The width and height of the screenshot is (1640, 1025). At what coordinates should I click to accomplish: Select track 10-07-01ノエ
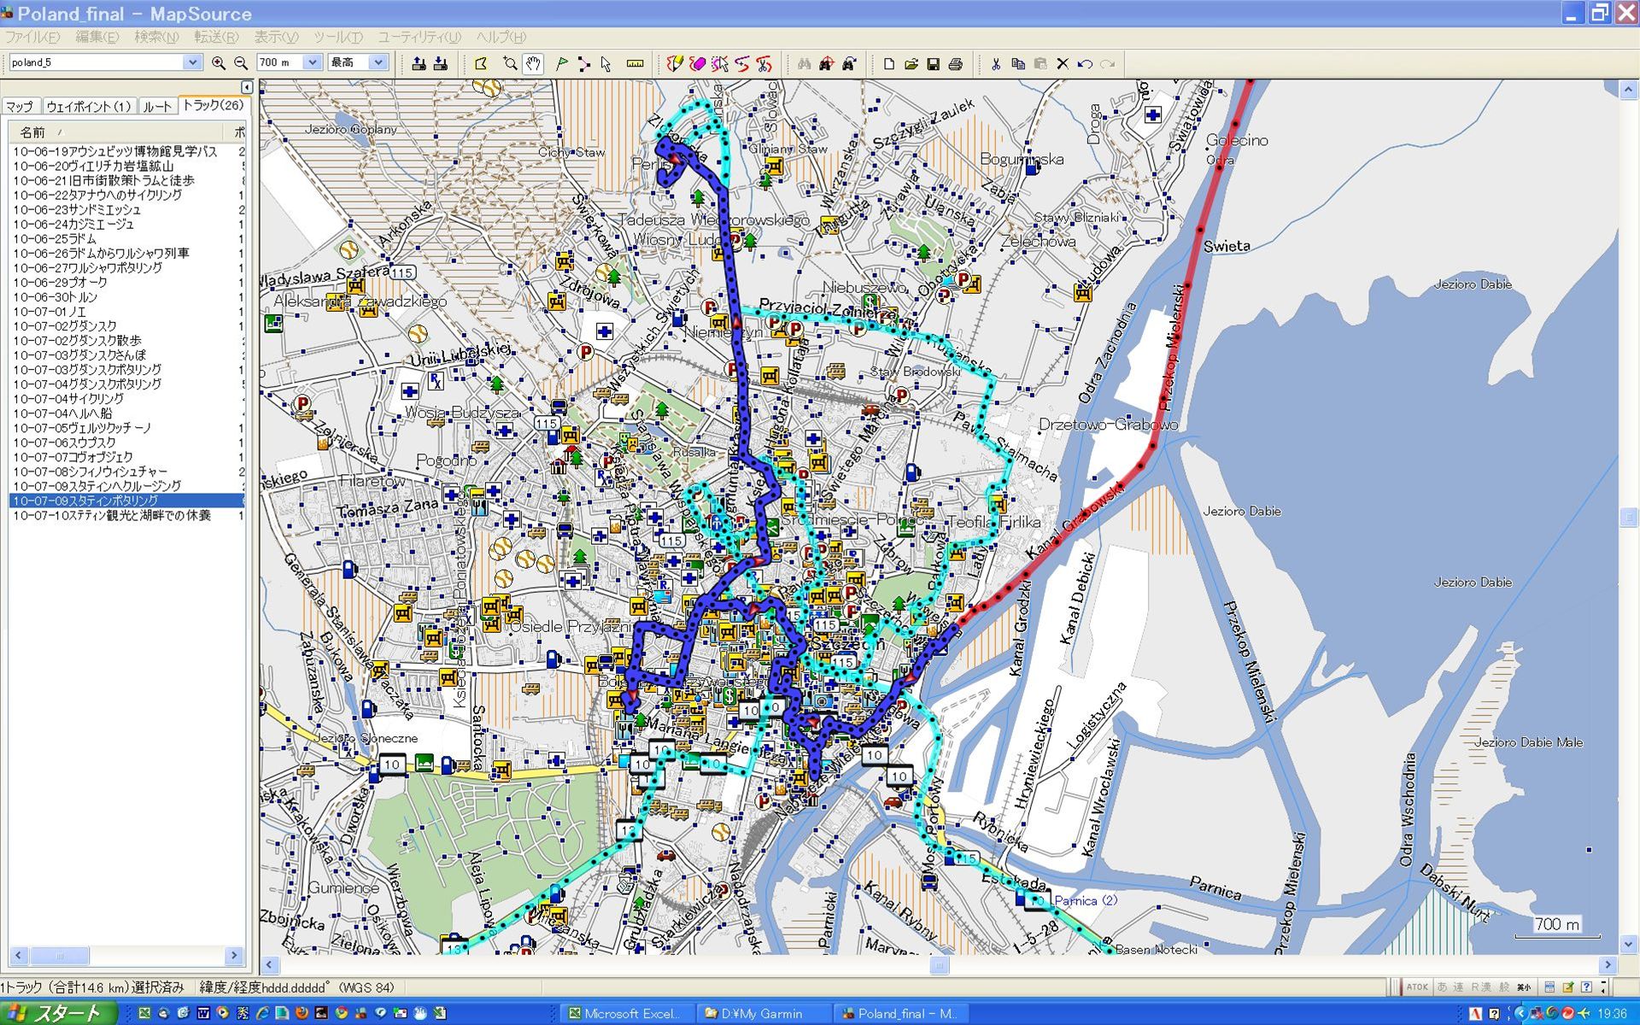50,311
